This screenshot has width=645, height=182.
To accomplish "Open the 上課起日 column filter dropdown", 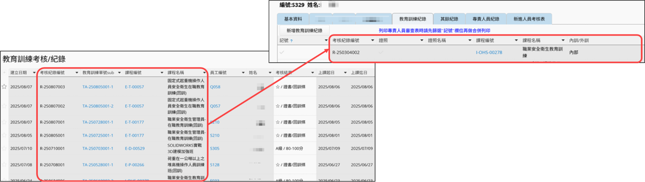I will point(345,73).
